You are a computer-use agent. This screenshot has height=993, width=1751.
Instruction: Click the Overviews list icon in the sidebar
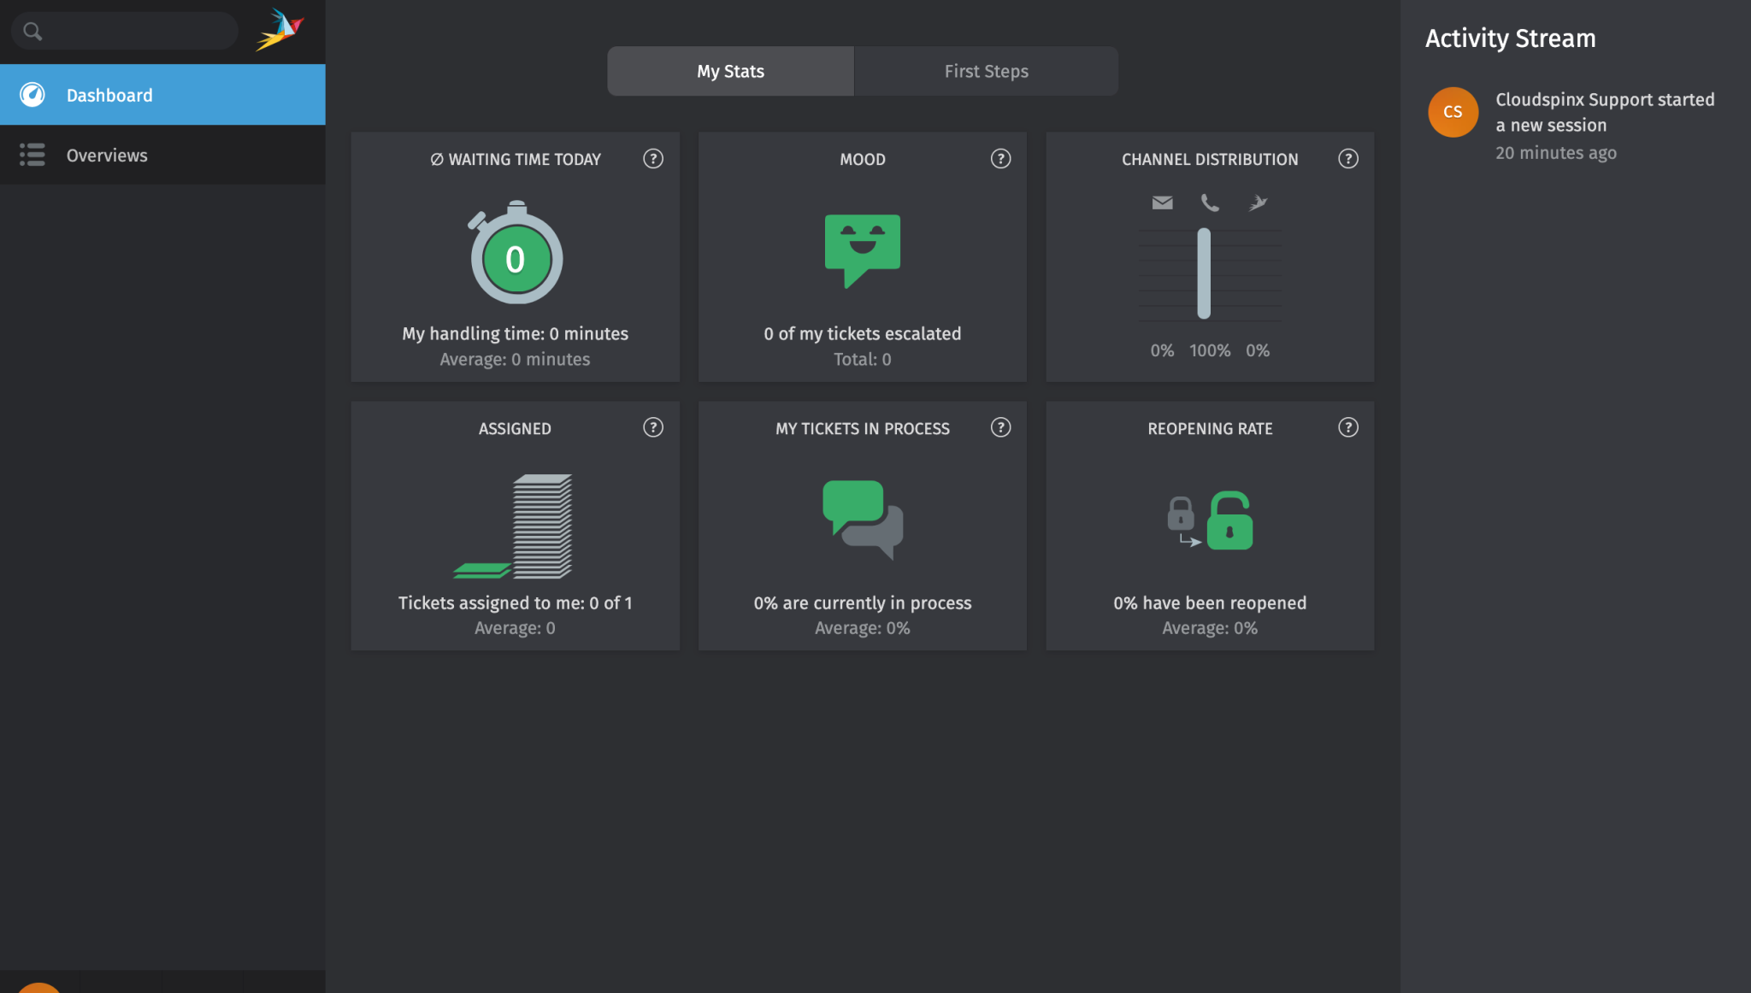[32, 155]
